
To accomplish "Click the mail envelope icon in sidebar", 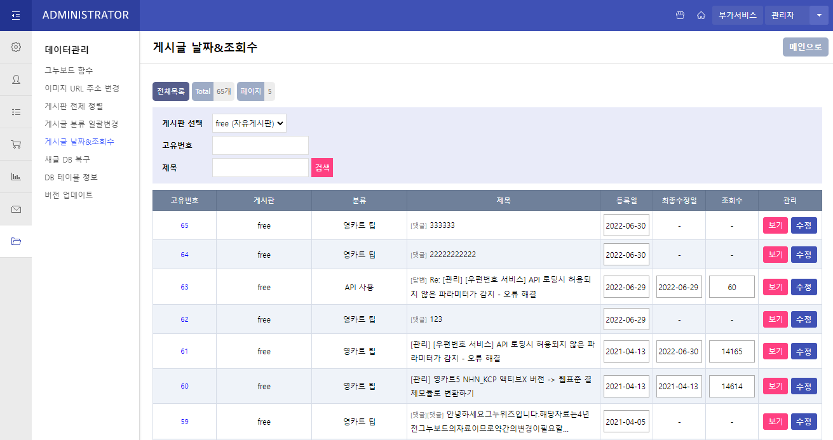I will click(x=16, y=209).
